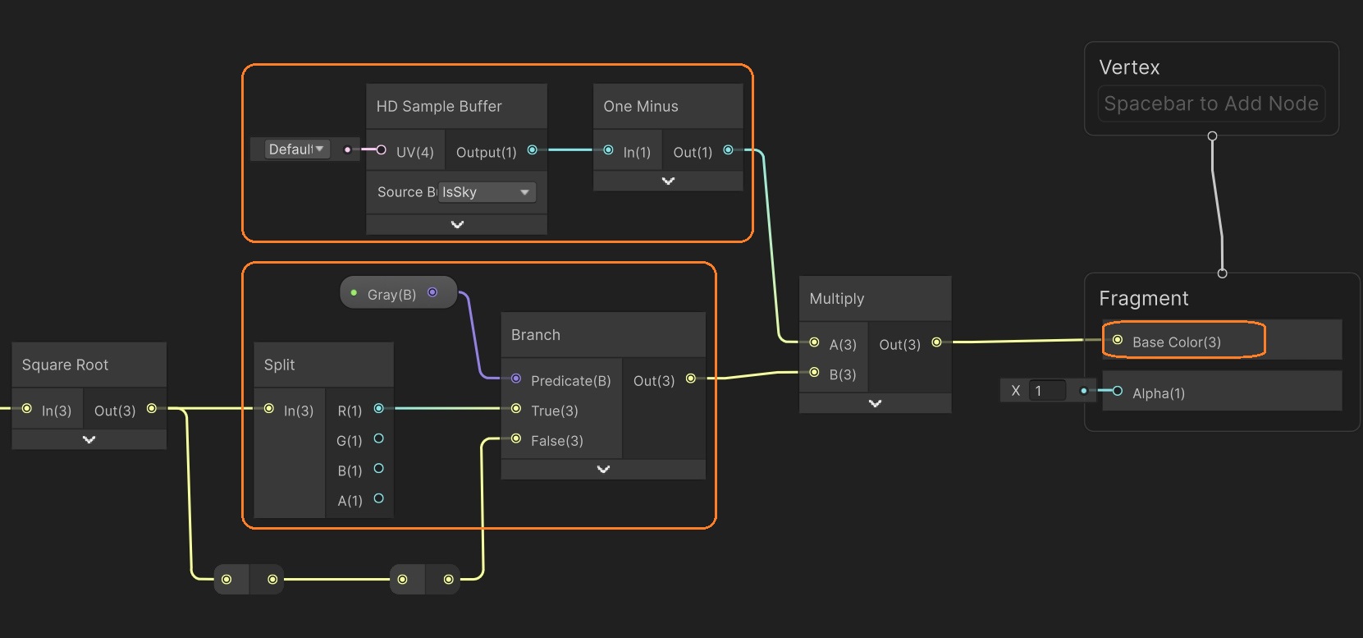
Task: Select the Base Color(3) fragment block
Action: (1178, 342)
